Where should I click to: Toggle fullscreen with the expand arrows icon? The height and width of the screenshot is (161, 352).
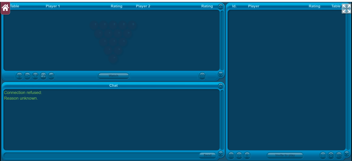346,9
